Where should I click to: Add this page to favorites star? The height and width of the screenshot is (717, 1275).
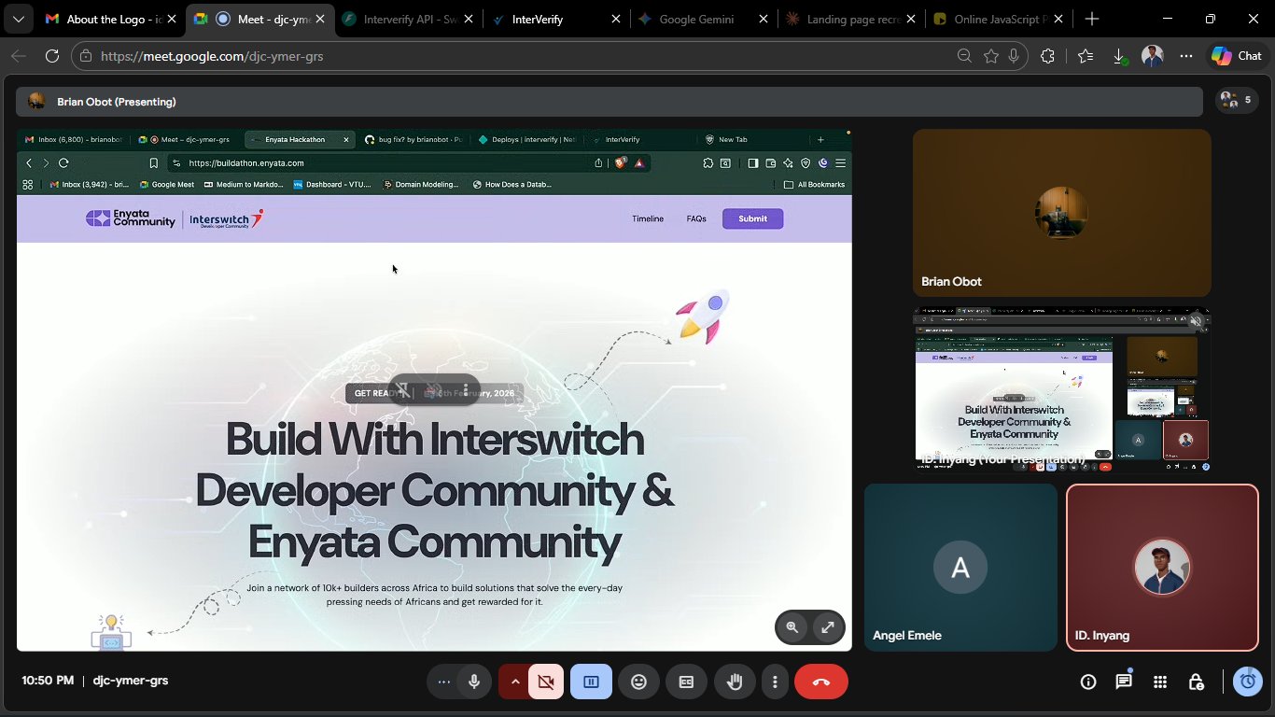click(990, 56)
